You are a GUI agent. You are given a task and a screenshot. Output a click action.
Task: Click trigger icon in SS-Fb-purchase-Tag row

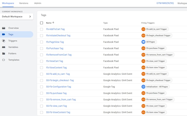pyautogui.click(x=143, y=93)
